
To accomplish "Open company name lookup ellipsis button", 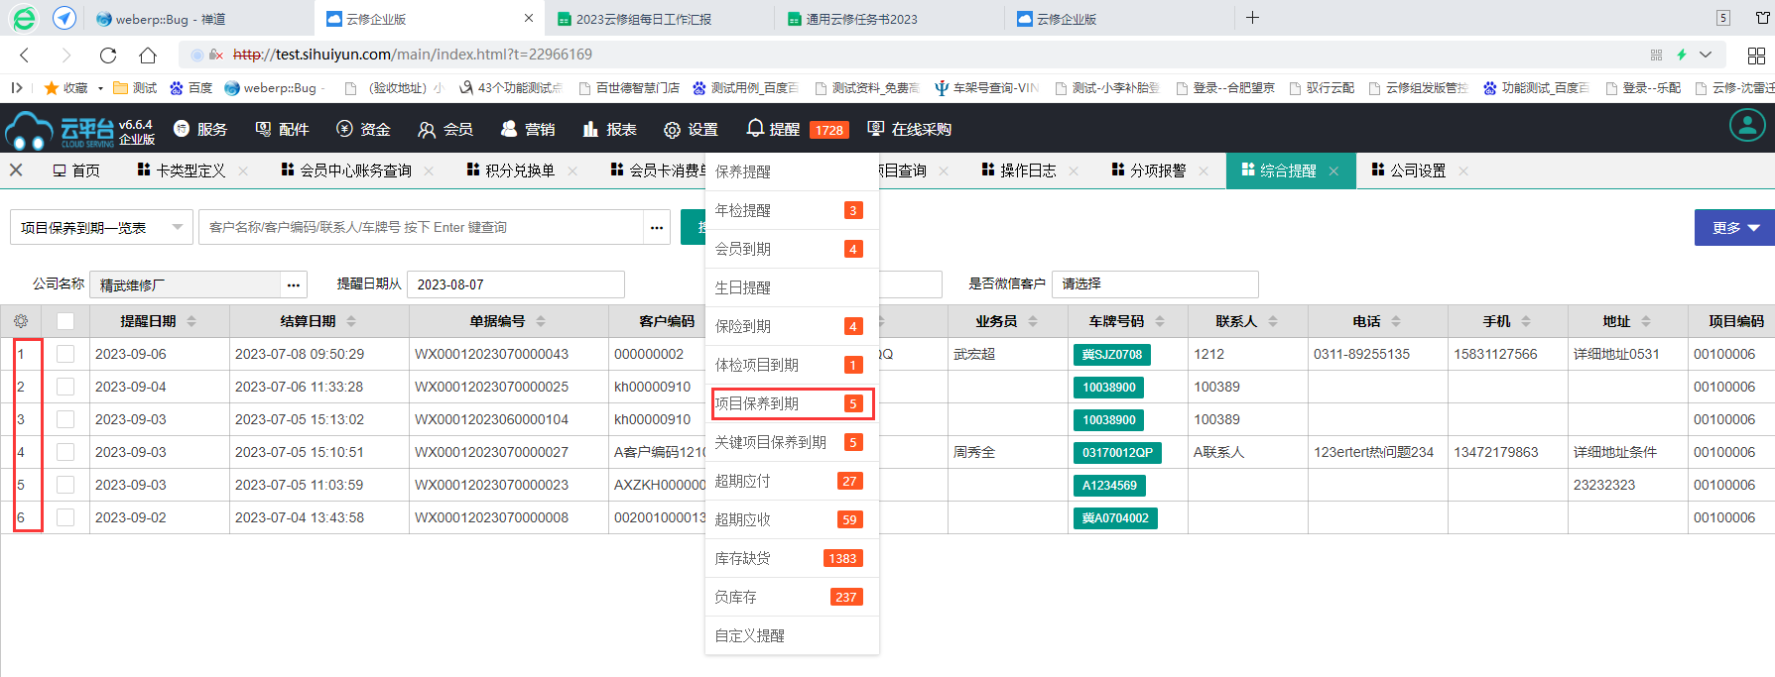I will 293,284.
